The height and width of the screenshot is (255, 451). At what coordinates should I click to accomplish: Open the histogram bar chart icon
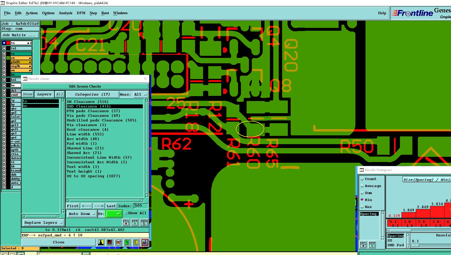point(145,242)
